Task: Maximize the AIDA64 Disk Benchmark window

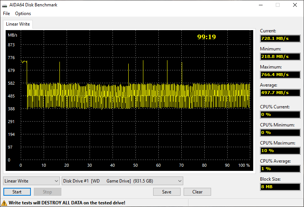Action: (x=278, y=5)
